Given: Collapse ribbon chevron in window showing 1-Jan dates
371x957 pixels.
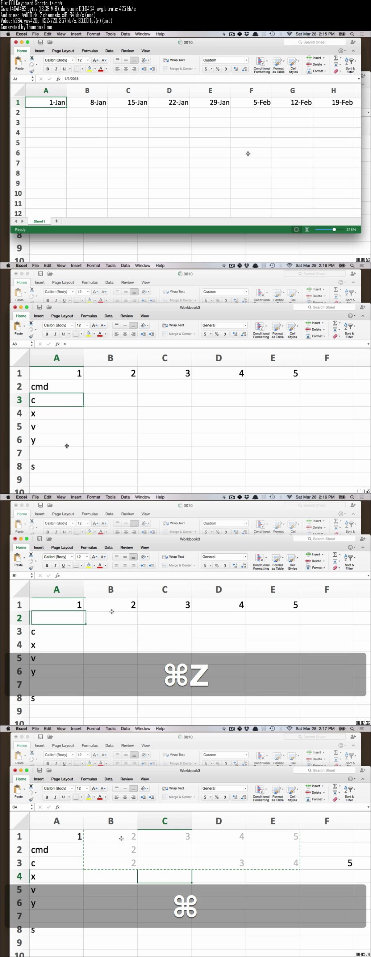Looking at the screenshot, I should pyautogui.click(x=353, y=51).
